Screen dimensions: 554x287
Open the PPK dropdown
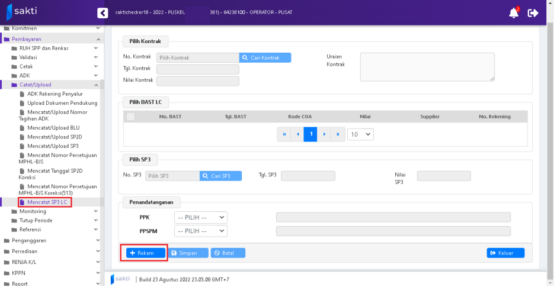[201, 217]
